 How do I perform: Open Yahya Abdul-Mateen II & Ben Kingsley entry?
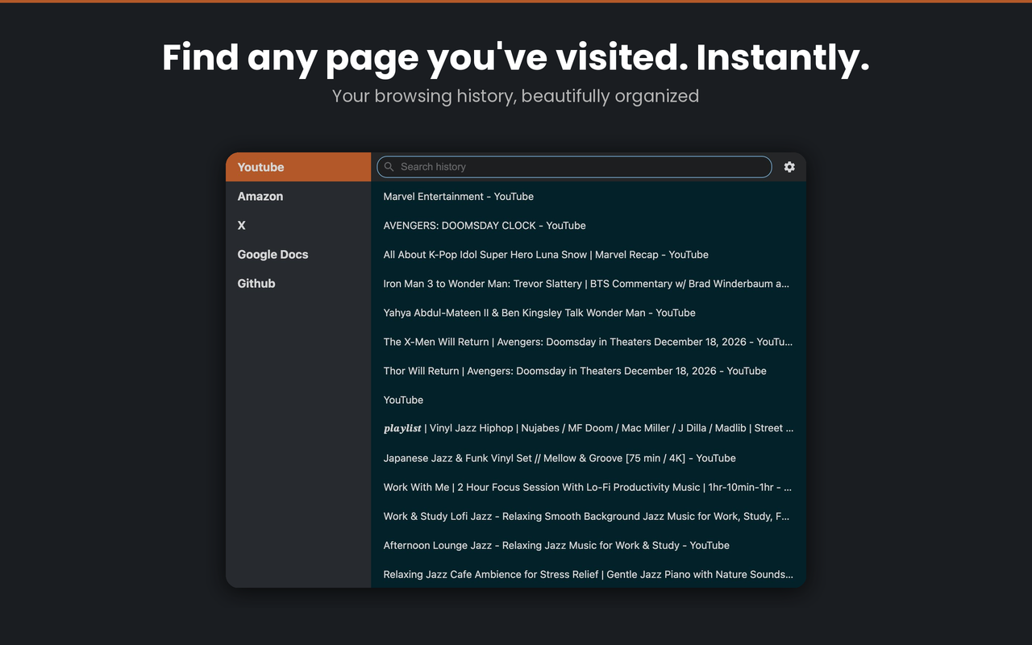[x=589, y=312]
